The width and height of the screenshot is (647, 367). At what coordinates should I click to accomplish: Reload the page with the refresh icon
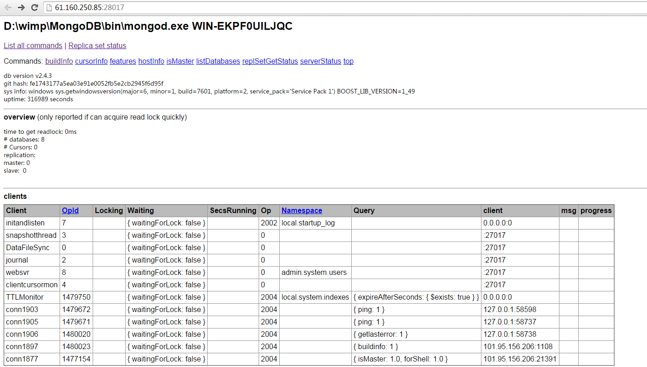(34, 7)
